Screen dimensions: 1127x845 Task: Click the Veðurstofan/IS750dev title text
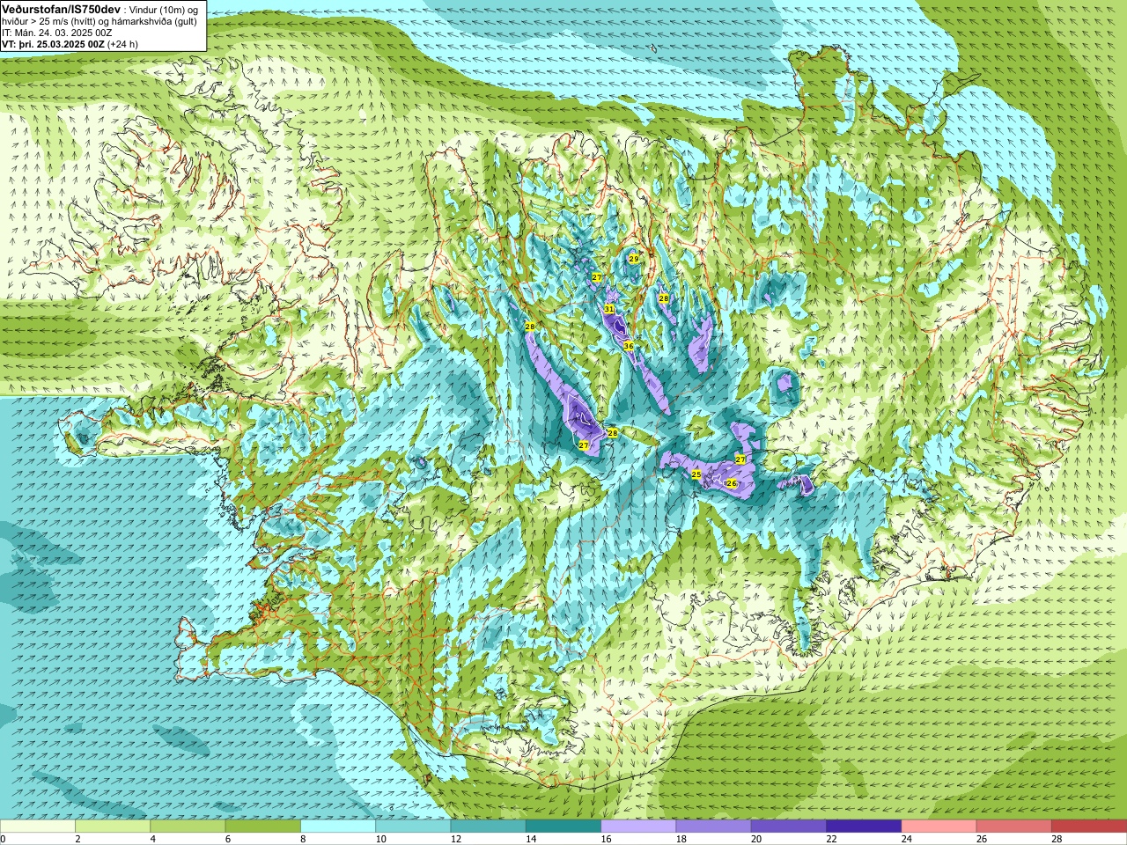[x=62, y=8]
